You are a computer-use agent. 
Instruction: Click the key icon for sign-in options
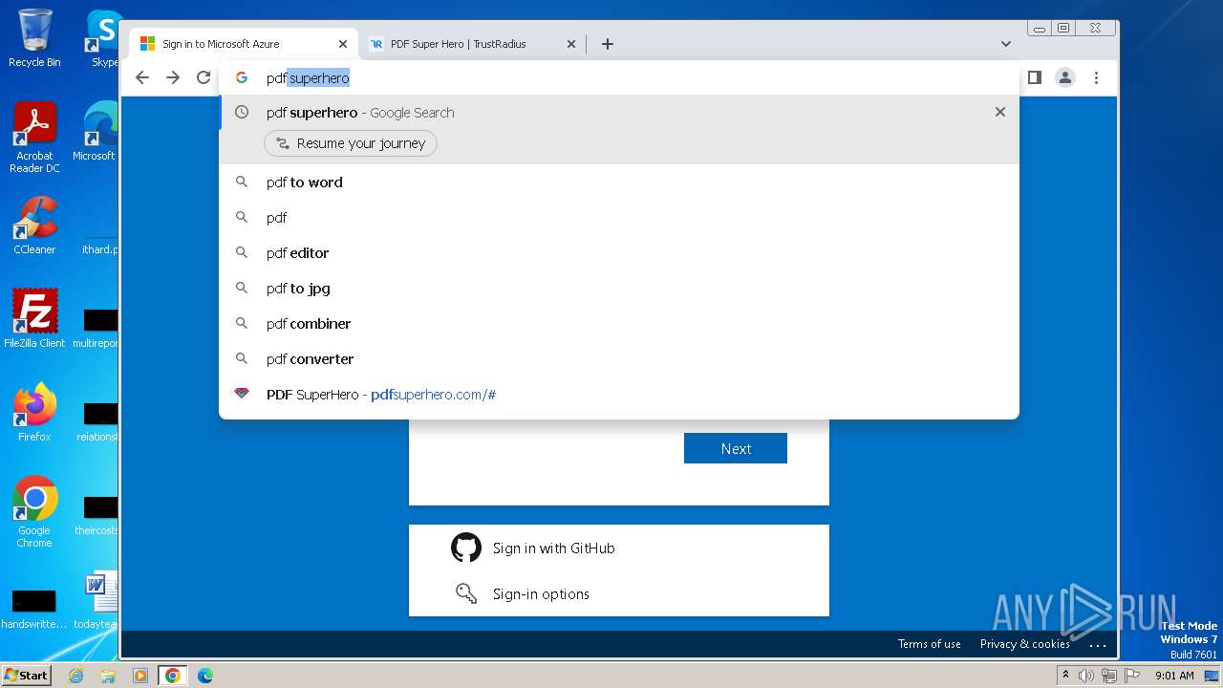click(466, 593)
